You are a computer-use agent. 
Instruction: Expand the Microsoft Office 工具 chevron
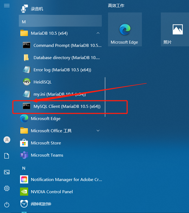coord(98,131)
